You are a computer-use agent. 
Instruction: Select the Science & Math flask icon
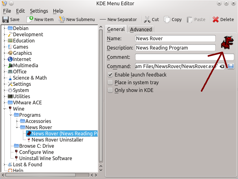point(10,78)
